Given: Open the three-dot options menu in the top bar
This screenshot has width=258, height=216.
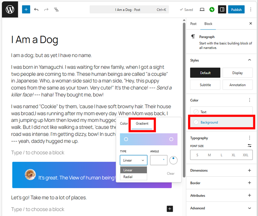Looking at the screenshot, I should click(250, 10).
